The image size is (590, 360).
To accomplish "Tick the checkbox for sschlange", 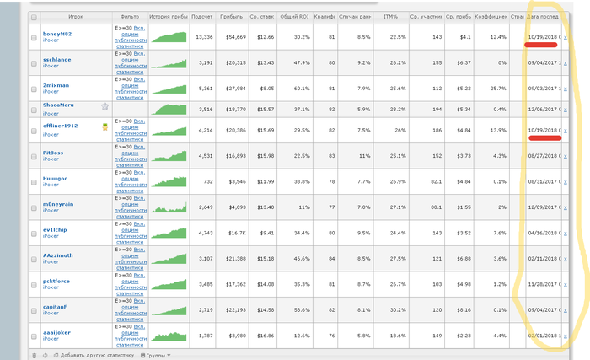I will pyautogui.click(x=34, y=63).
